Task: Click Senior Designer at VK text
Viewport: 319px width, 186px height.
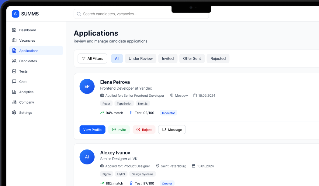Action: coord(119,159)
